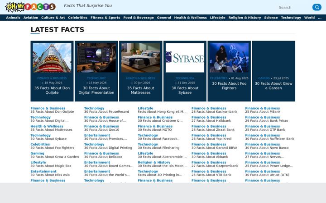Screen dimensions: 326x203
Task: Open list link 30 Facts About Board Games
Action: [109, 166]
